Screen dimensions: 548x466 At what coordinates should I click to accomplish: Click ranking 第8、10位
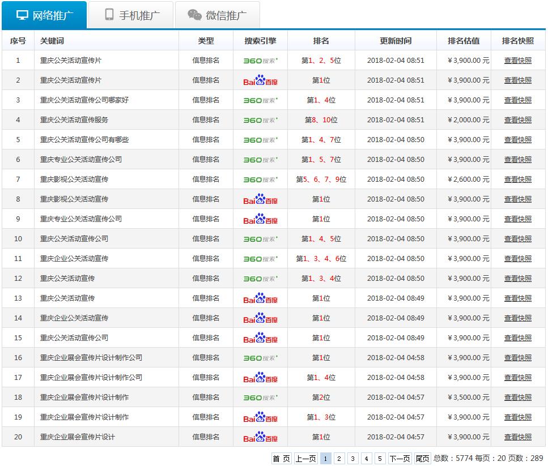click(321, 119)
